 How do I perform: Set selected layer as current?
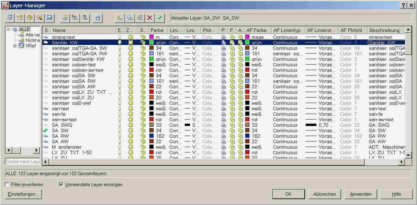click(x=159, y=18)
